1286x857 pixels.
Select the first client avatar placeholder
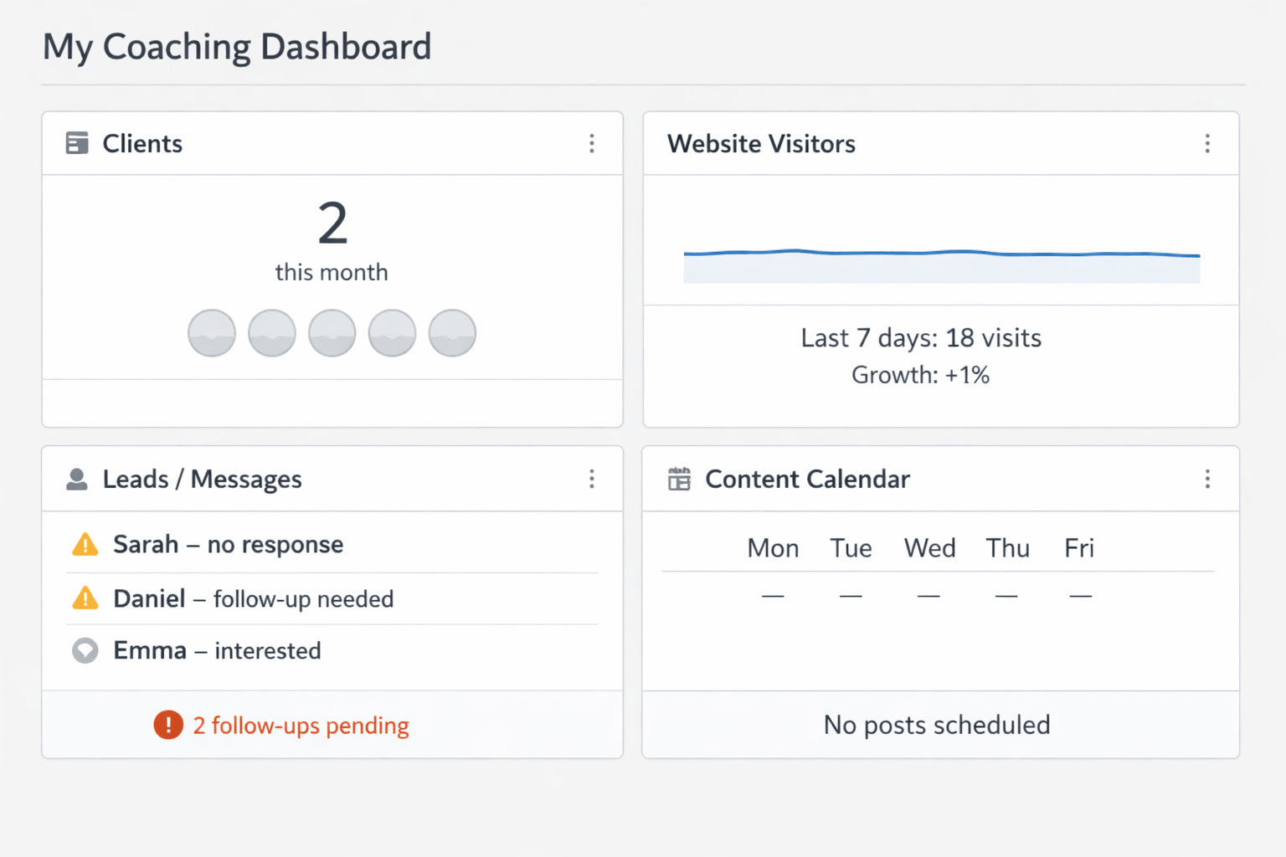pos(212,333)
